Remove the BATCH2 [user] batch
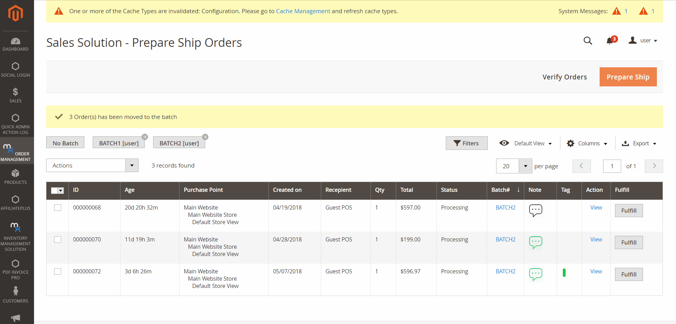676x324 pixels. [205, 137]
